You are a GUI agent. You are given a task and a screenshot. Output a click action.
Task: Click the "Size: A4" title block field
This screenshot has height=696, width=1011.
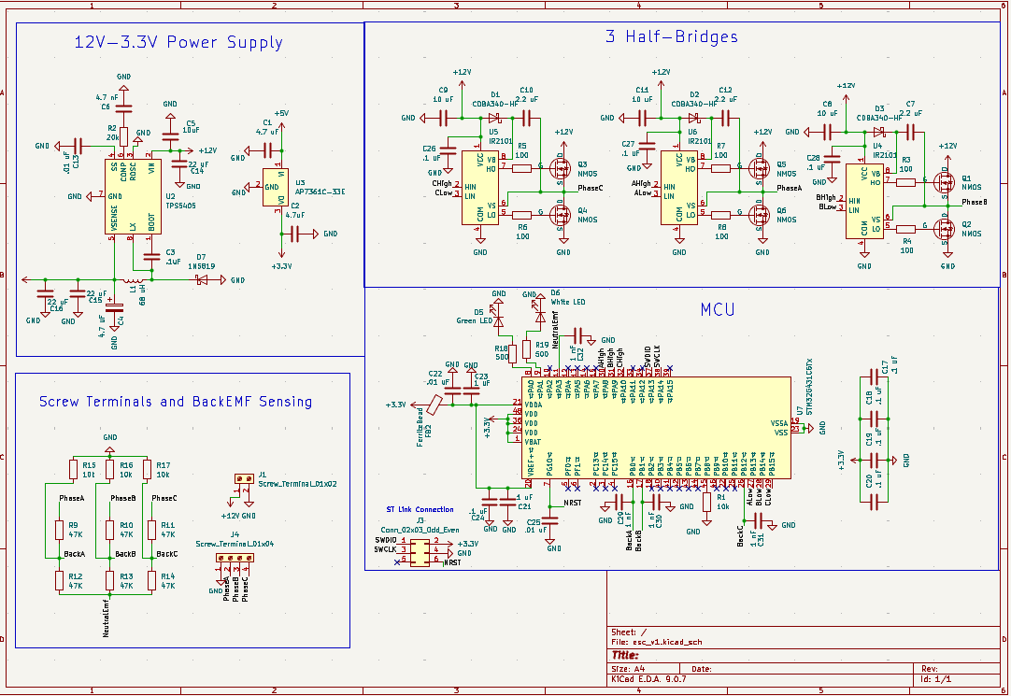pyautogui.click(x=628, y=670)
